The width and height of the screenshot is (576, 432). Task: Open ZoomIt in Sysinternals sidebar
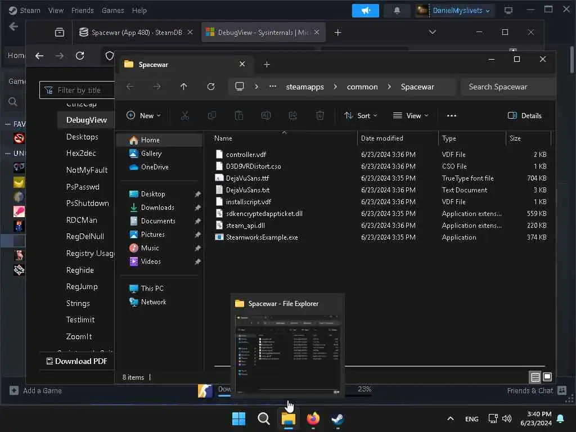pos(79,336)
